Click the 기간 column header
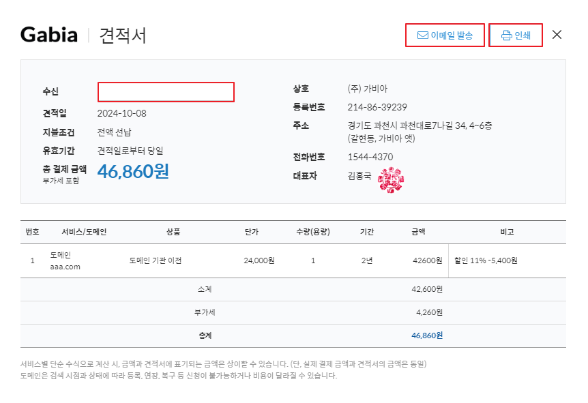Image resolution: width=588 pixels, height=403 pixels. click(x=367, y=232)
